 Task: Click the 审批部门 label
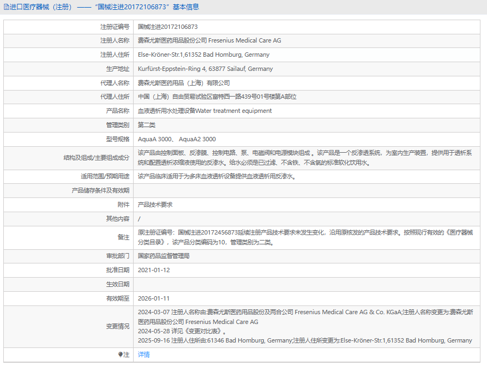click(117, 256)
